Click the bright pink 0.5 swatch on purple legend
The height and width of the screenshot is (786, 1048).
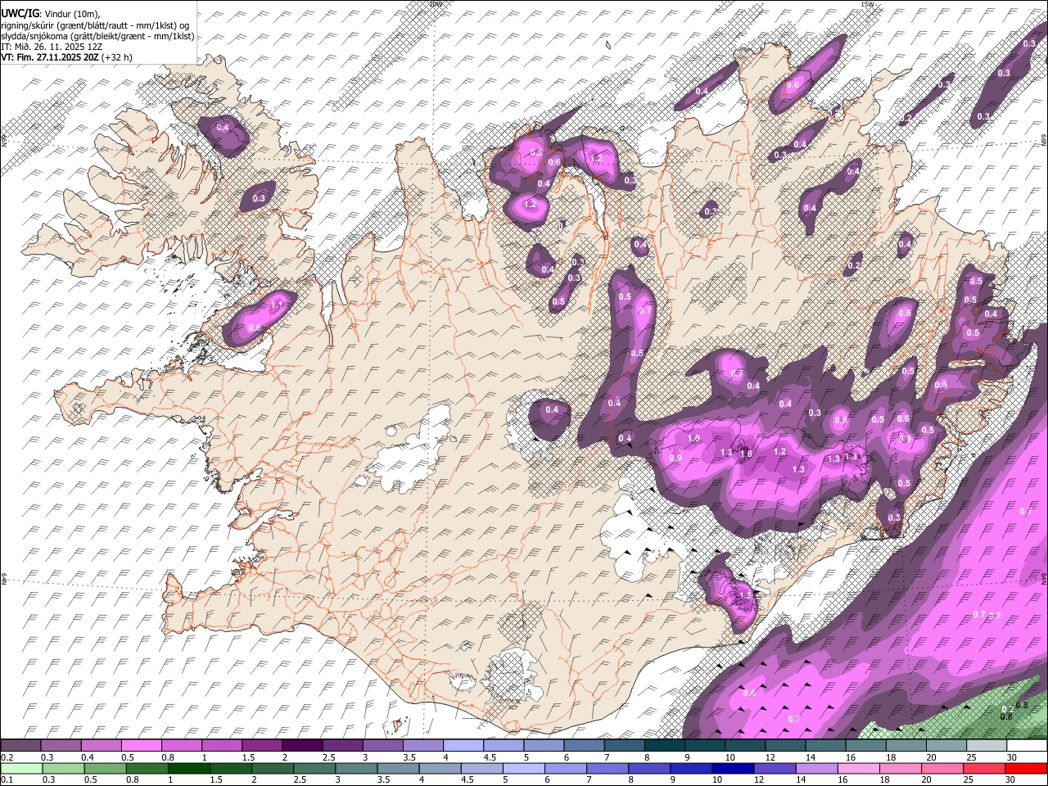141,746
